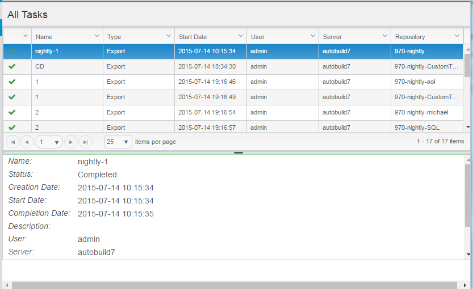Click Server value autobuild7 in details

[x=96, y=252]
